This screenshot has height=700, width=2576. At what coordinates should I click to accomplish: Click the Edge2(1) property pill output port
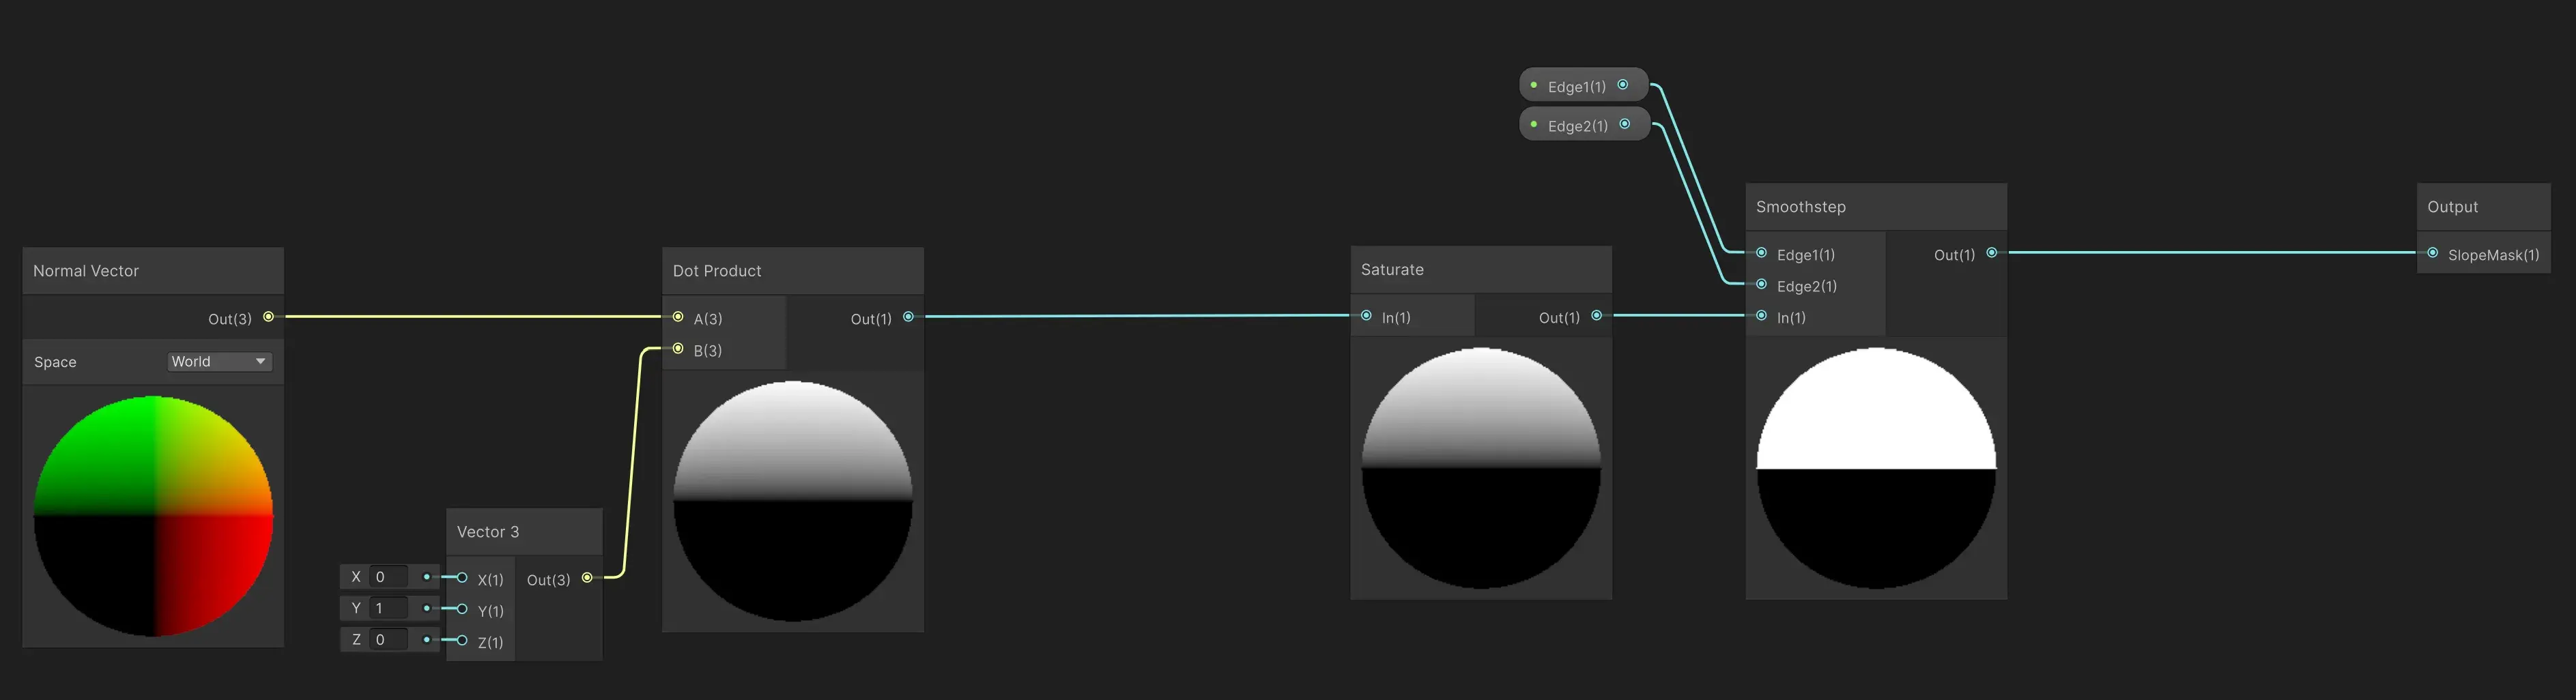(1625, 124)
